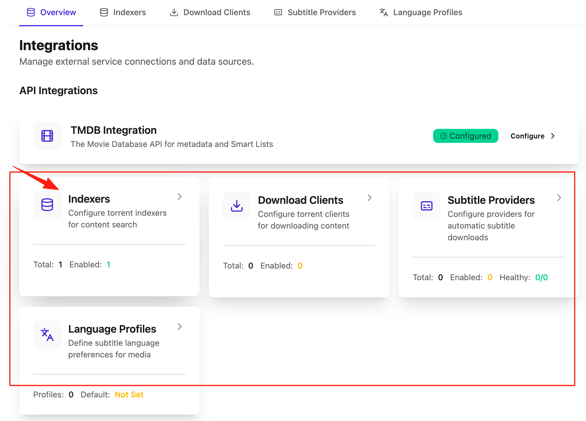Open the Language Profiles tab
586x421 pixels.
(x=421, y=12)
